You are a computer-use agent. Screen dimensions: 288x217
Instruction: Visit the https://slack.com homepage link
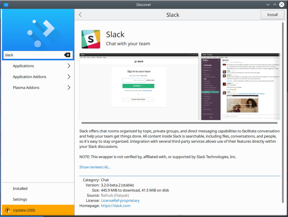click(x=115, y=206)
